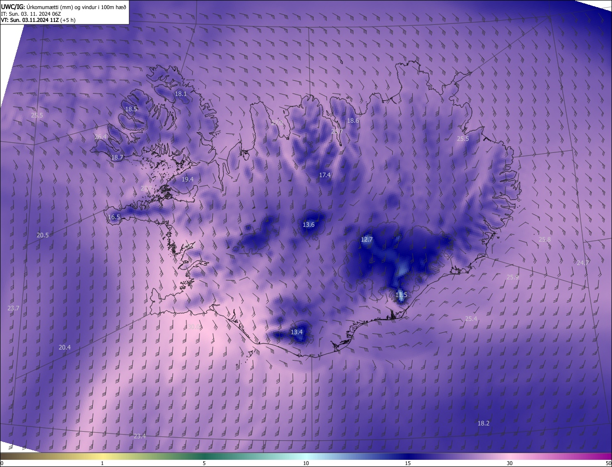Click the initial time line 'IT: Sun. 03. 11. 2024 06Z'
Screen dimensions: 612x467
pyautogui.click(x=32, y=13)
